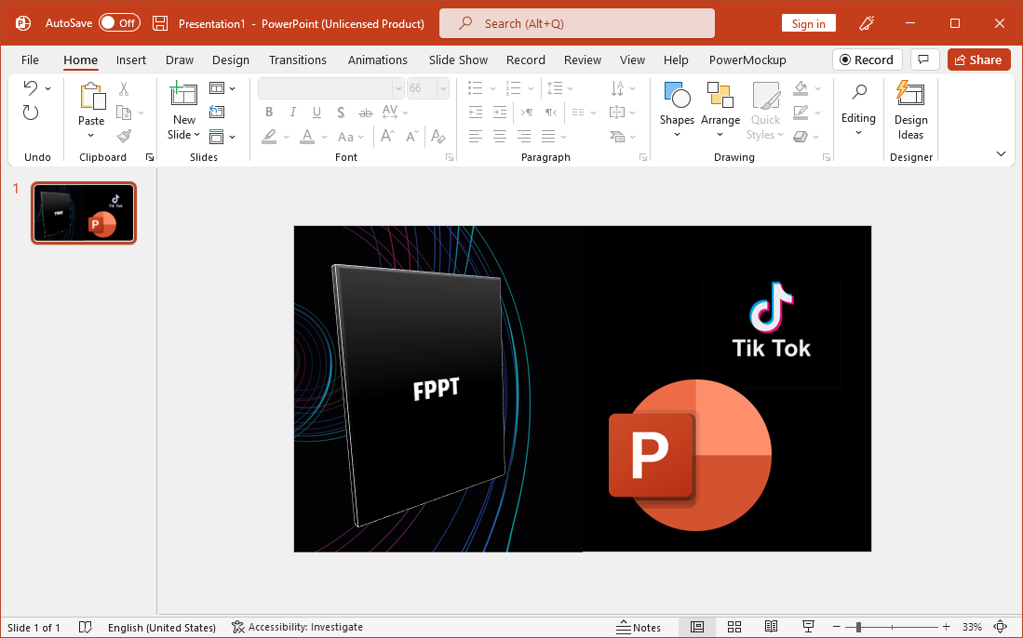Image resolution: width=1023 pixels, height=638 pixels.
Task: Go to the PowerMockup tab
Action: (747, 60)
